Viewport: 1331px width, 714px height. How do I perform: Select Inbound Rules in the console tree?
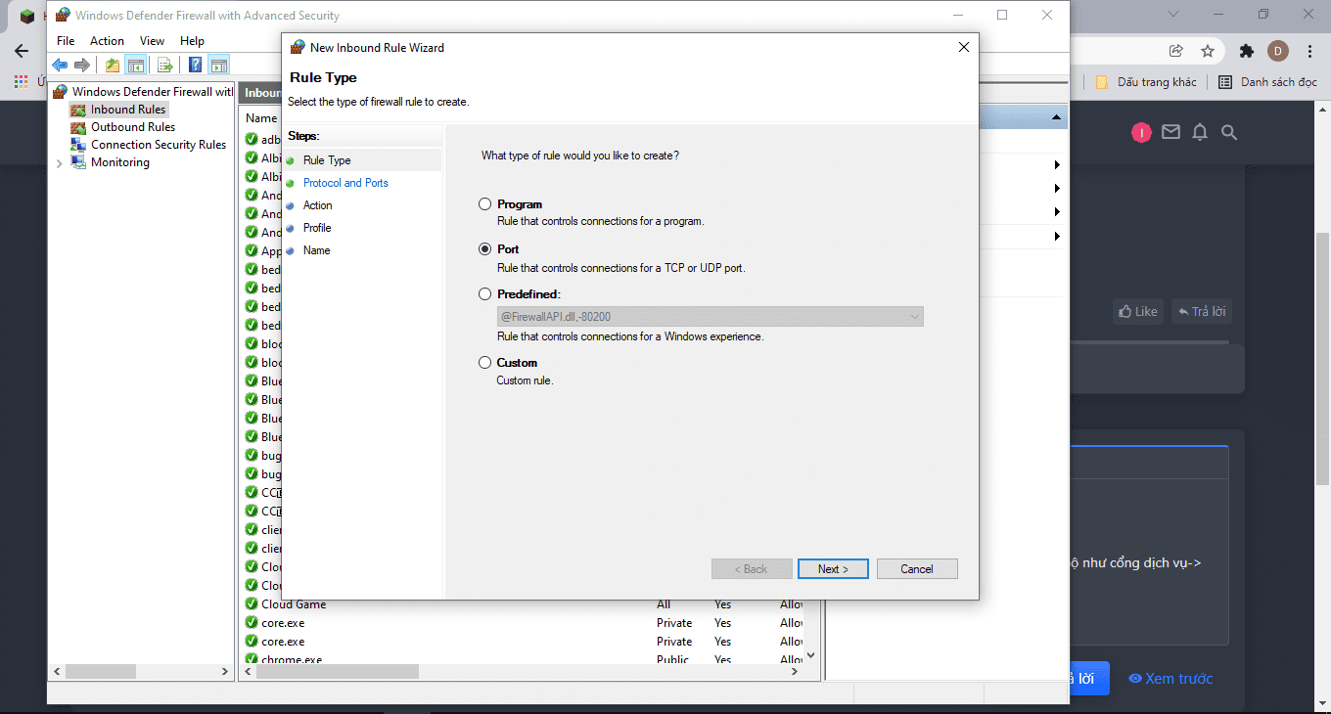coord(128,110)
